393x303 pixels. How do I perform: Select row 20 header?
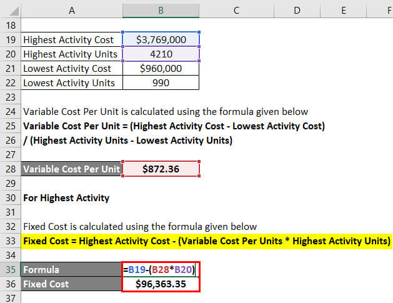pos(11,54)
